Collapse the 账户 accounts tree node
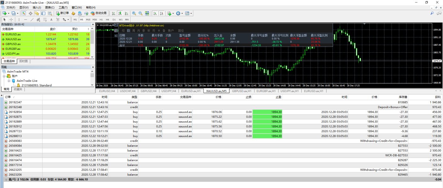 click(x=4, y=76)
